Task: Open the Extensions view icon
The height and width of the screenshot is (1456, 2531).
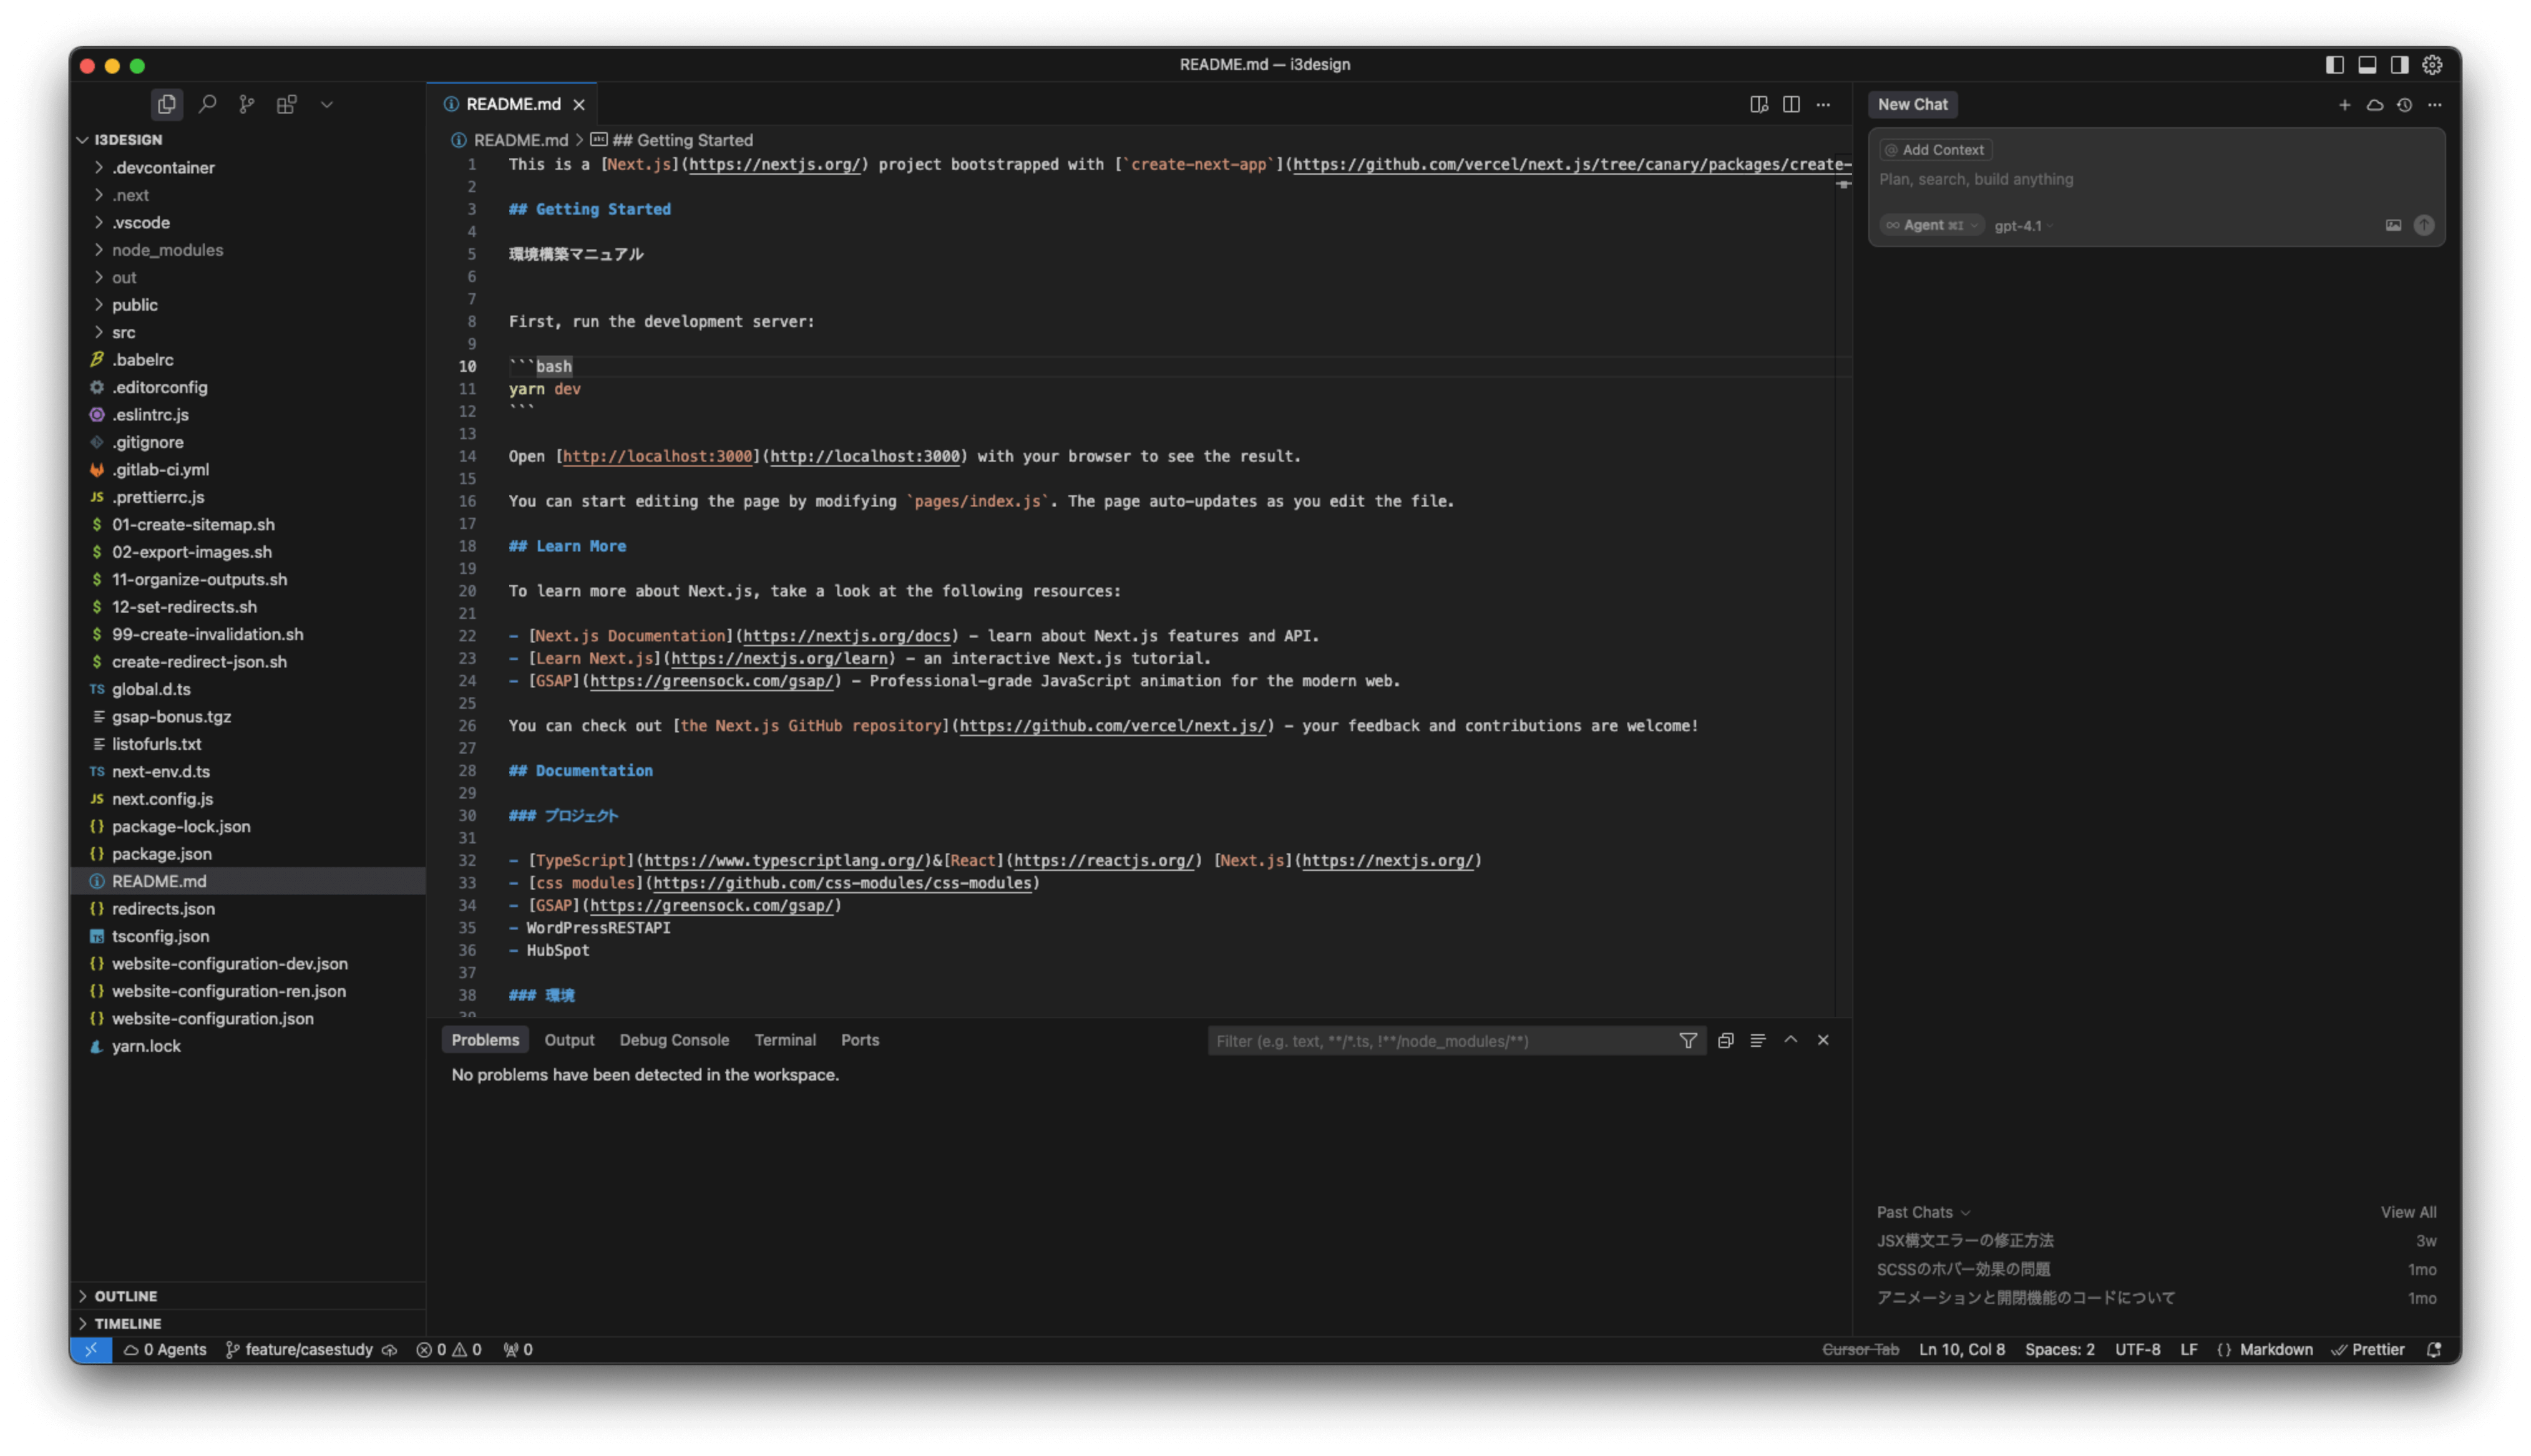Action: point(287,104)
